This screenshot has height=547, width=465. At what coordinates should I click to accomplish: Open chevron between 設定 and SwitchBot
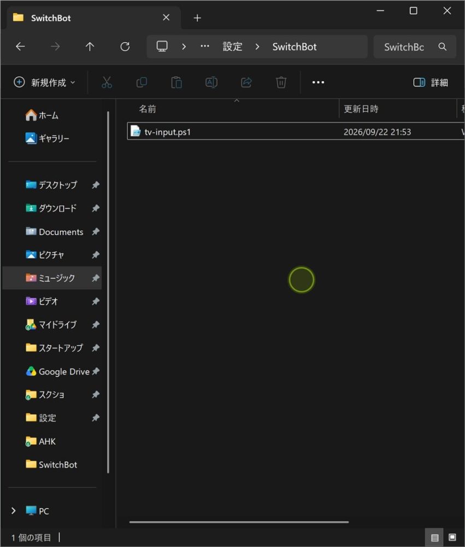[x=257, y=46]
